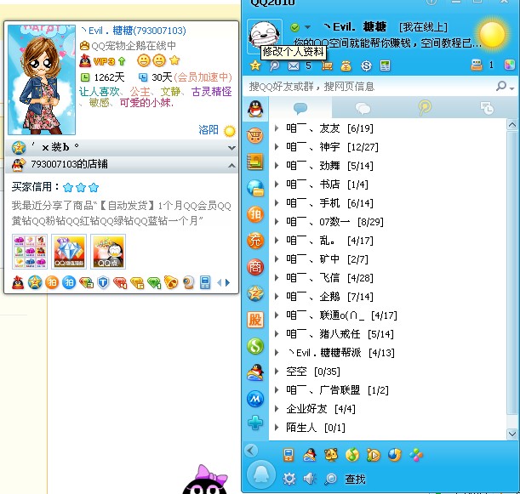Open the PaiPai 拍 sidebar icon
520x494 pixels.
255,214
